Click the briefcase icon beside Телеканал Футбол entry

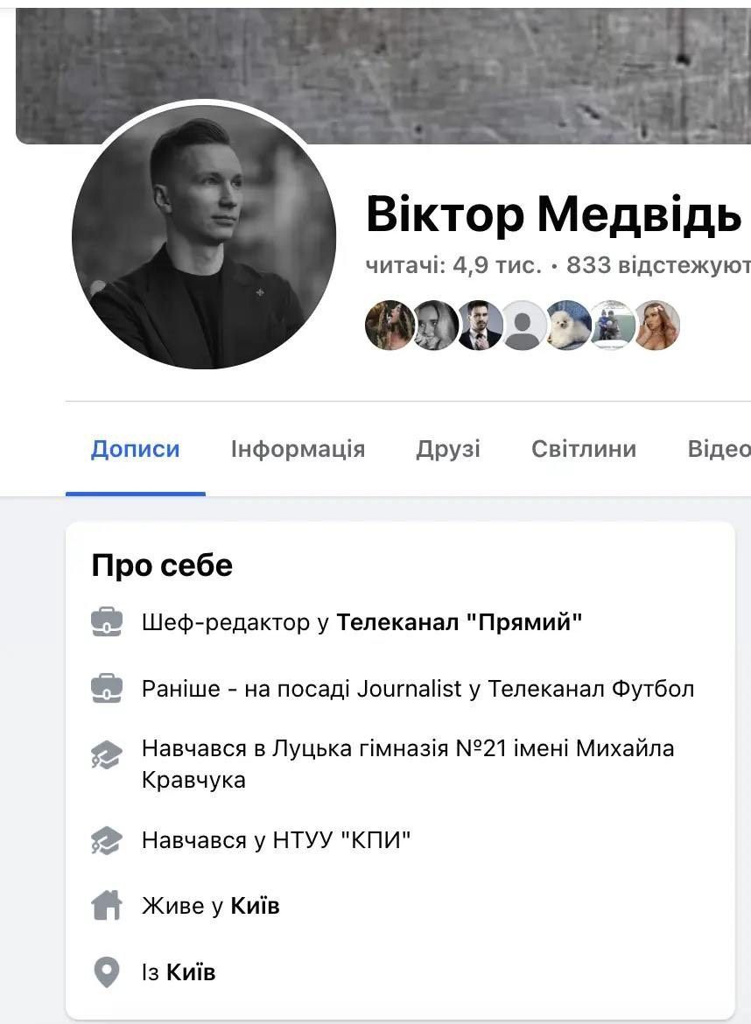(x=107, y=689)
